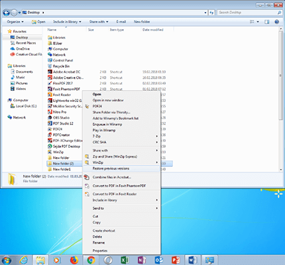Open the address bar history dropdown arrow

pos(205,13)
